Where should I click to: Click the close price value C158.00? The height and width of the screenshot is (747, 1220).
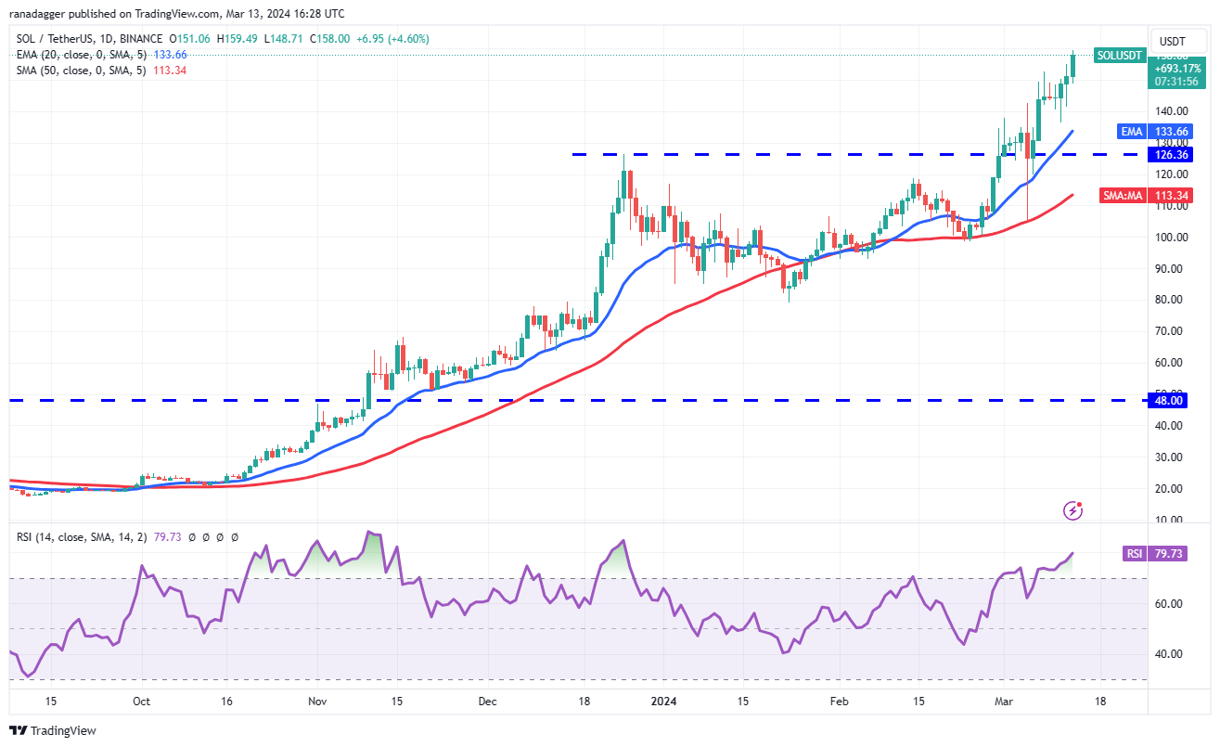tap(329, 39)
